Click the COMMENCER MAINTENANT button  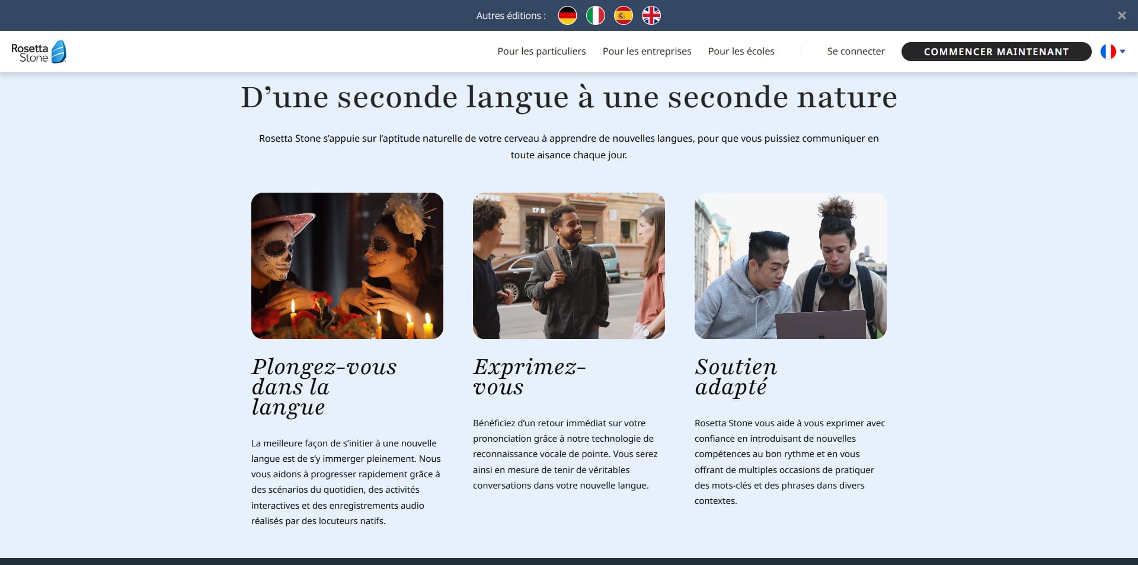click(996, 52)
